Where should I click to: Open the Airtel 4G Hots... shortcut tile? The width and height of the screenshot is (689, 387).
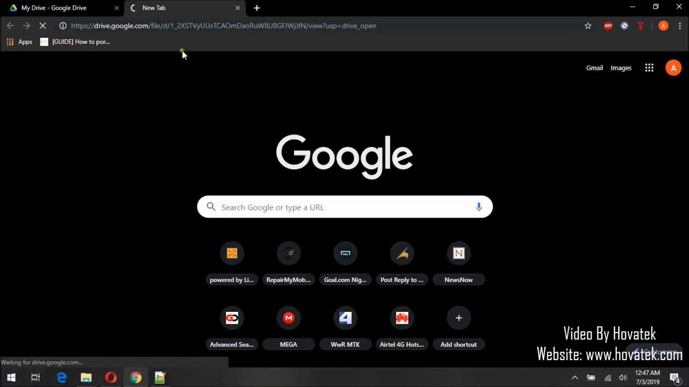tap(402, 328)
